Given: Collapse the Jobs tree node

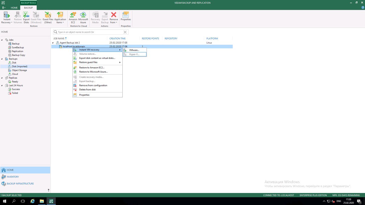Looking at the screenshot, I should click(x=2, y=40).
